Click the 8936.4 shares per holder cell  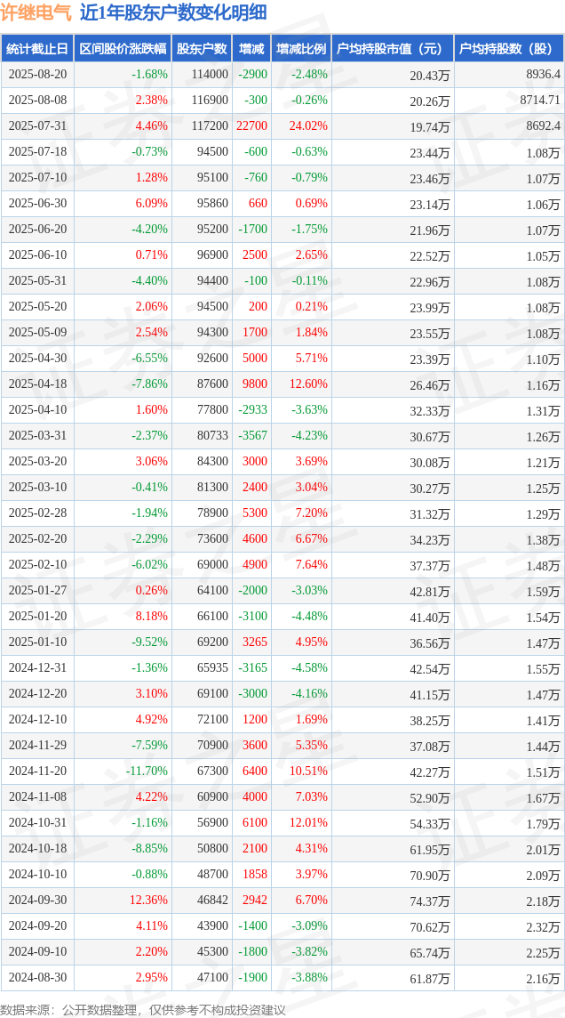(545, 75)
